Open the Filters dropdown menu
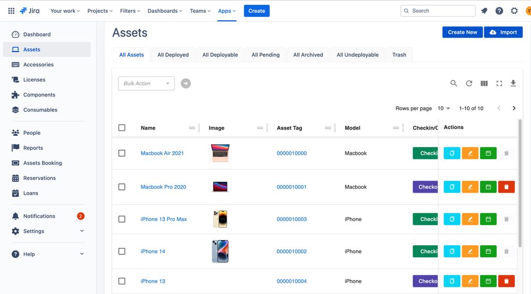This screenshot has height=294, width=531. [x=130, y=11]
